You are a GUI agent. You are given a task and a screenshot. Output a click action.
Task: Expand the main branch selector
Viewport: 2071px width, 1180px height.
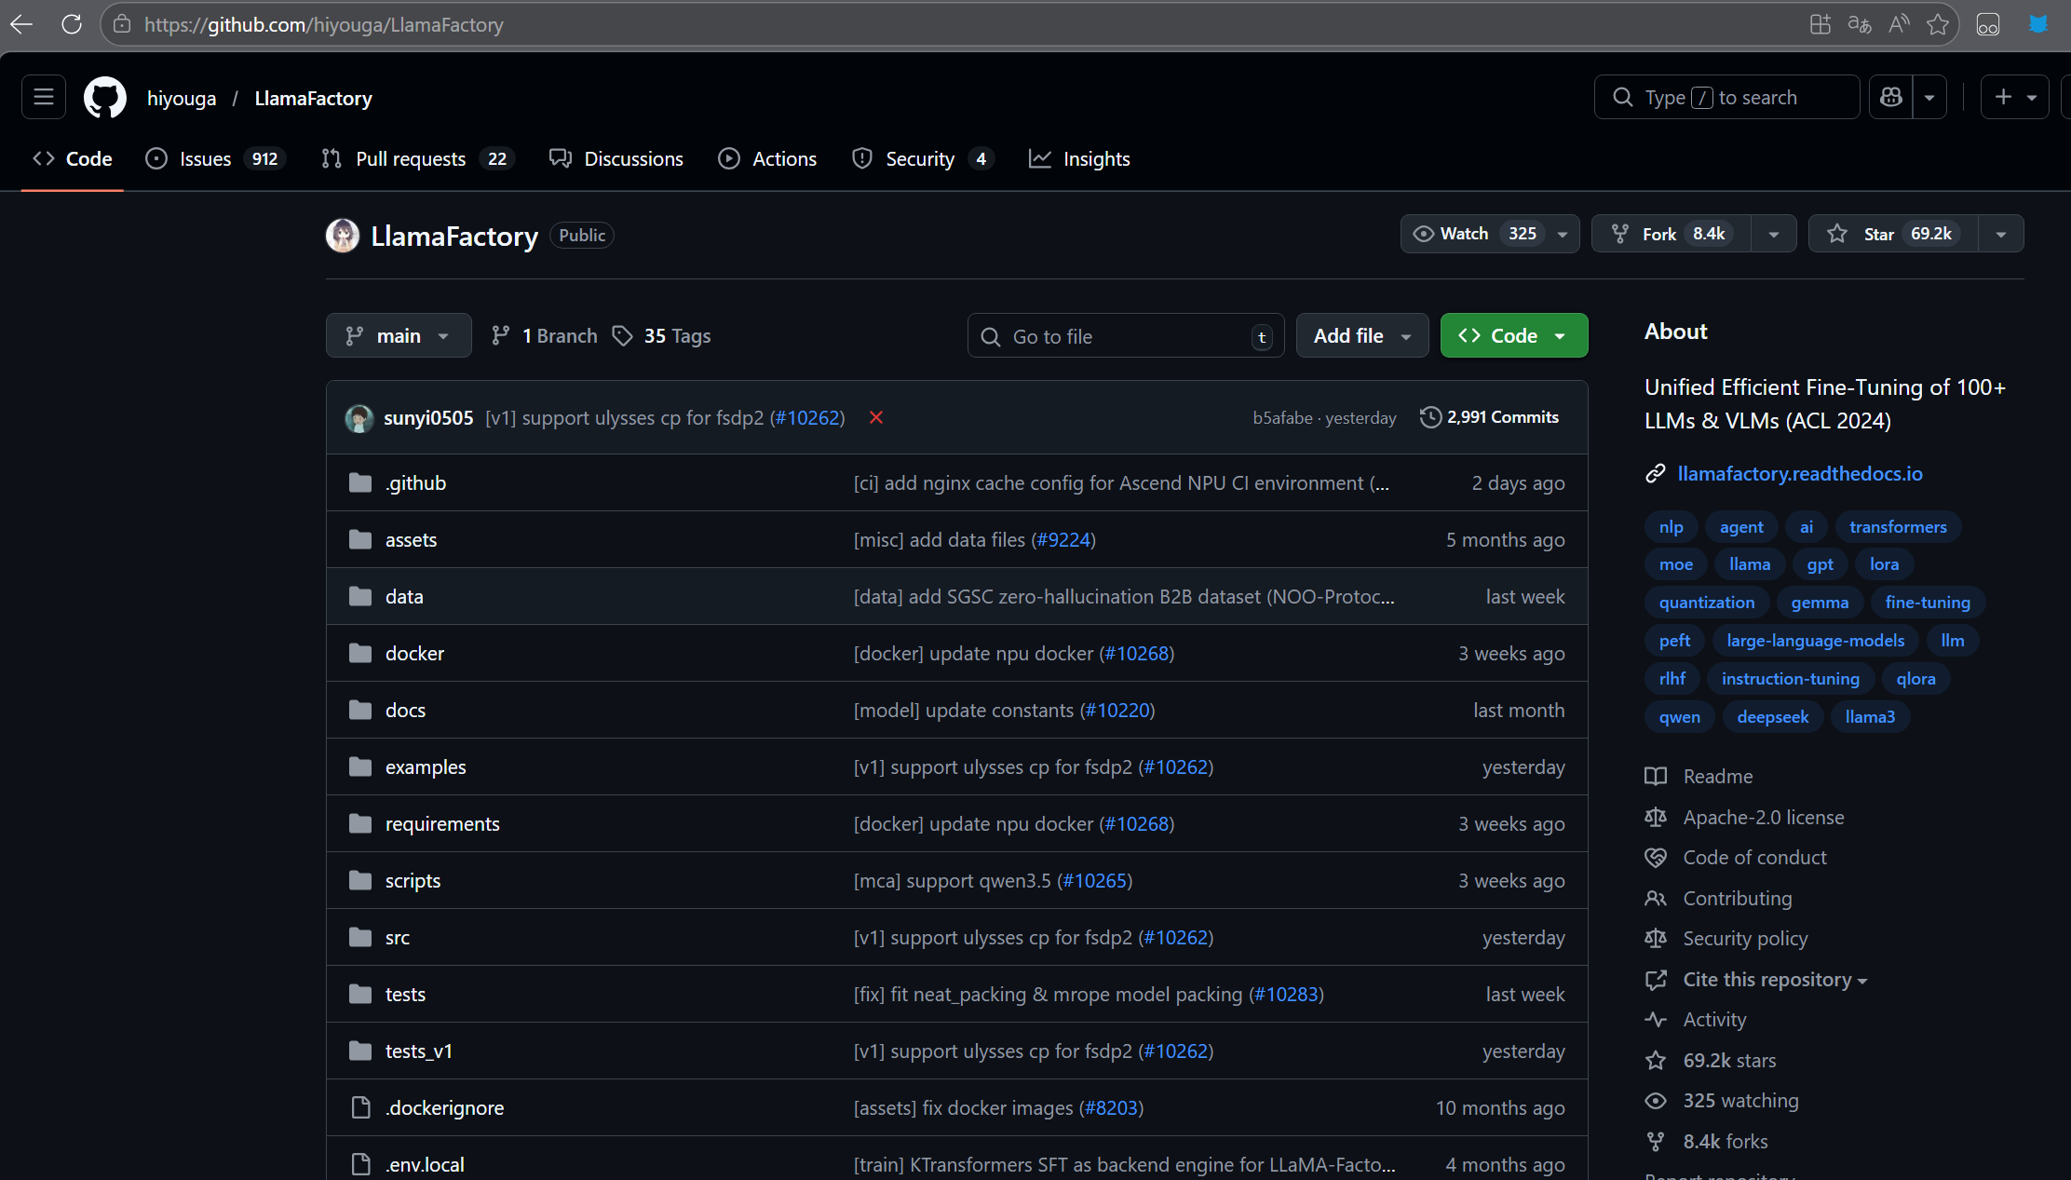pos(399,336)
